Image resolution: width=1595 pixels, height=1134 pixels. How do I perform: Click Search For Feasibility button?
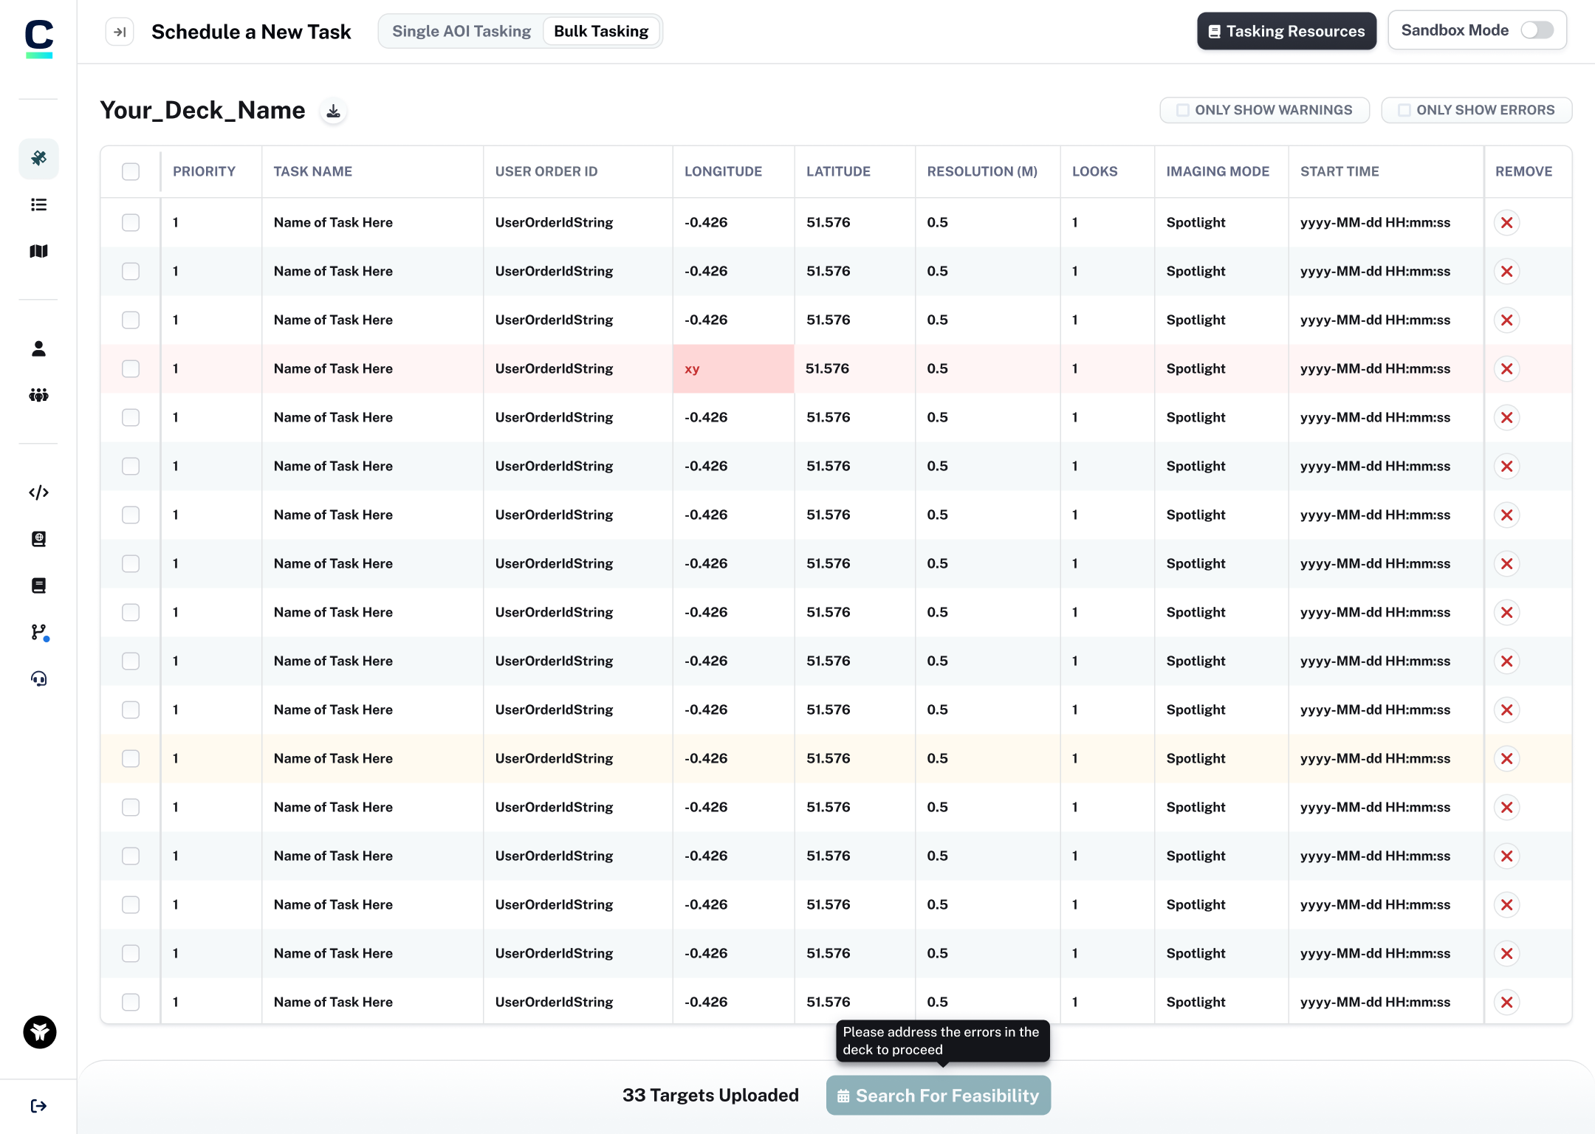938,1095
